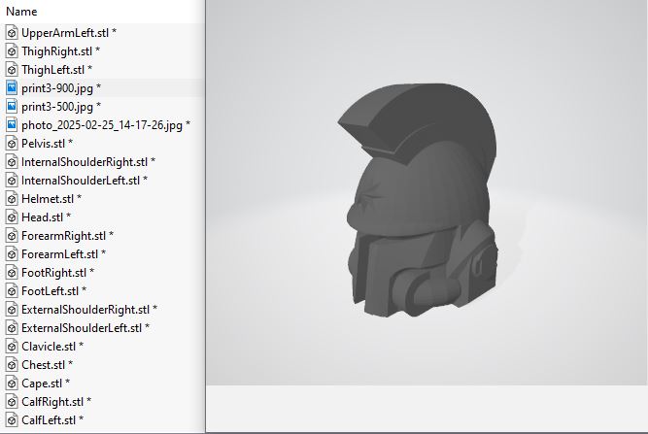Screen dimensions: 648x434
Task: Click the Head.stl file icon
Action: (12, 217)
